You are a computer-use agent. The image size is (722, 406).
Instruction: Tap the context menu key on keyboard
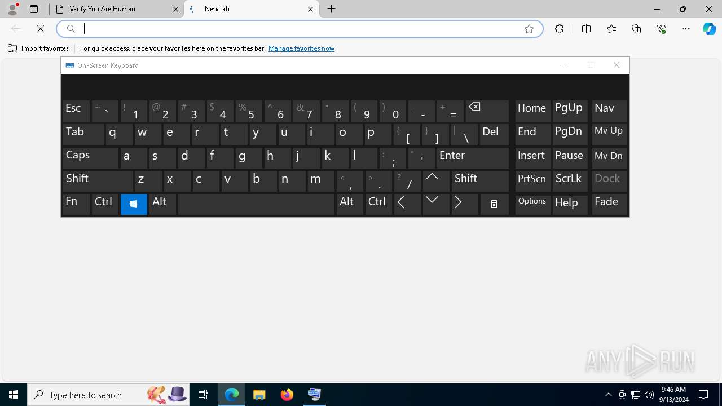tap(494, 204)
